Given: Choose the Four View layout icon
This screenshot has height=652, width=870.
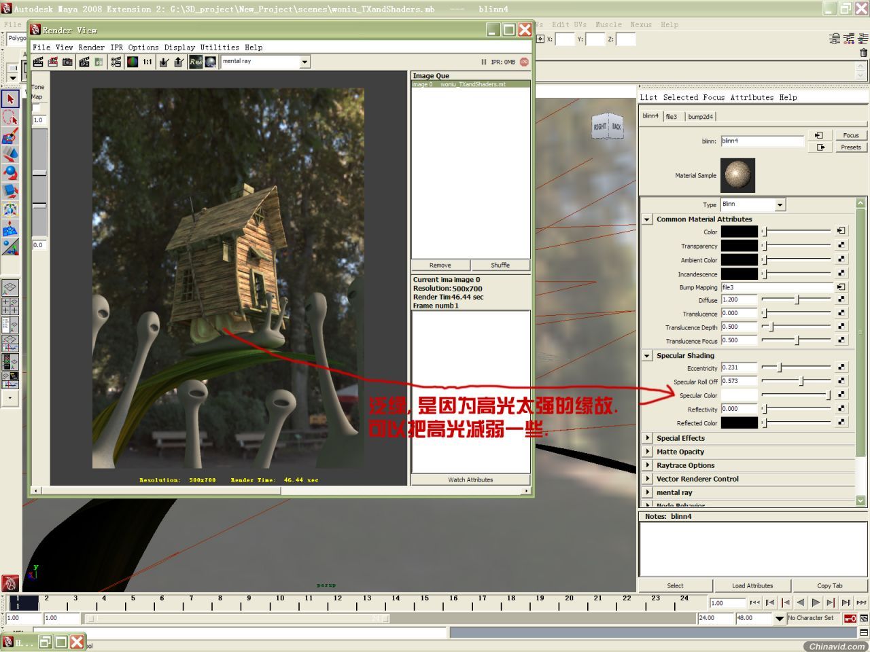Looking at the screenshot, I should tap(10, 306).
